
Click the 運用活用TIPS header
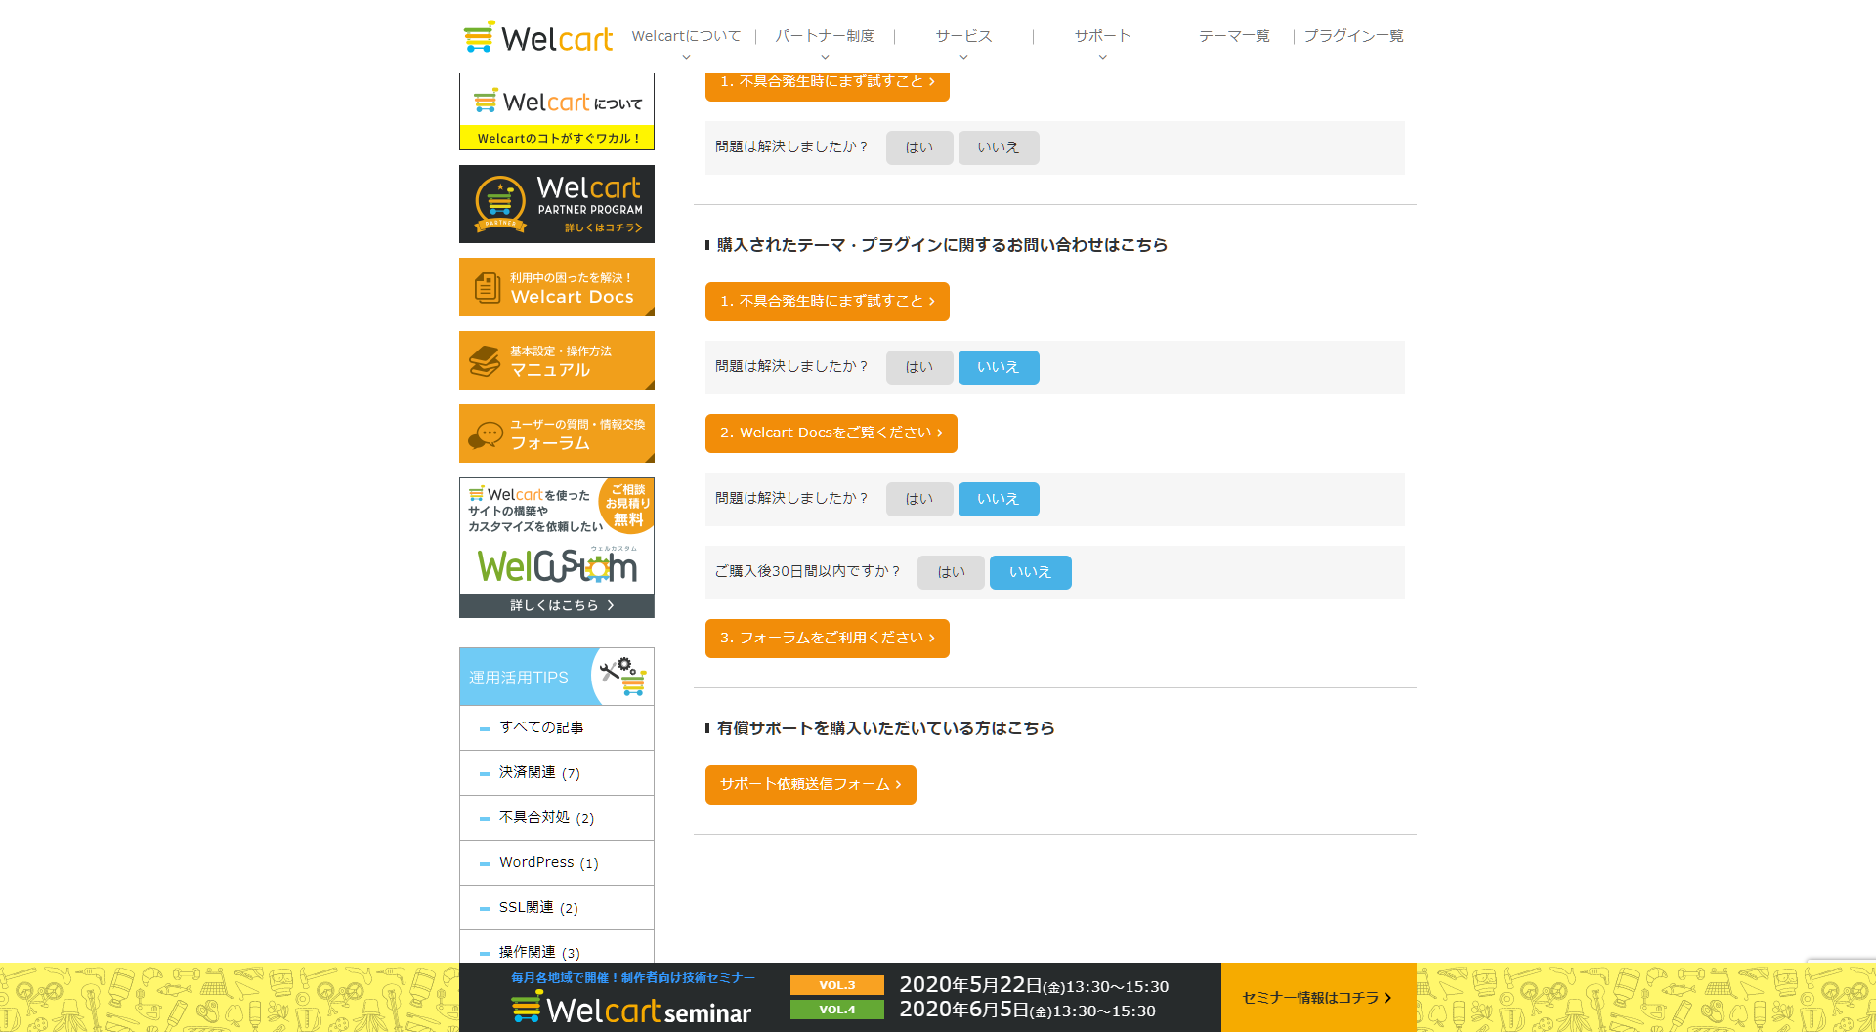click(x=557, y=677)
